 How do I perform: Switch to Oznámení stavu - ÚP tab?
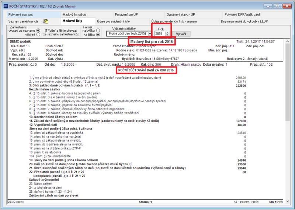194,14
